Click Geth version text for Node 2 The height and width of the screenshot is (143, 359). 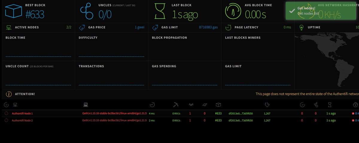(x=114, y=121)
